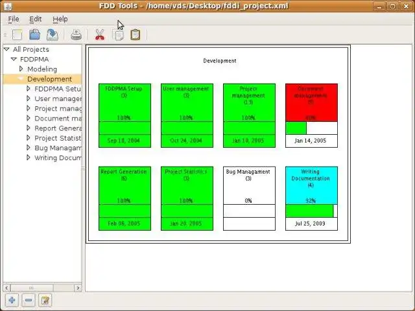Image resolution: width=415 pixels, height=311 pixels.
Task: Click the Development diagram title
Action: tap(220, 61)
